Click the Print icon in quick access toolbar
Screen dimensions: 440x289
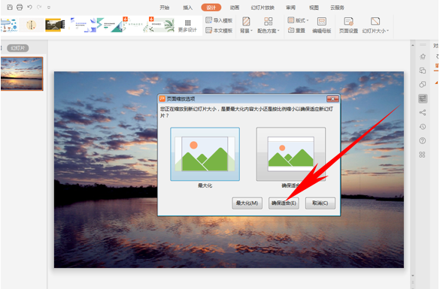pyautogui.click(x=20, y=8)
